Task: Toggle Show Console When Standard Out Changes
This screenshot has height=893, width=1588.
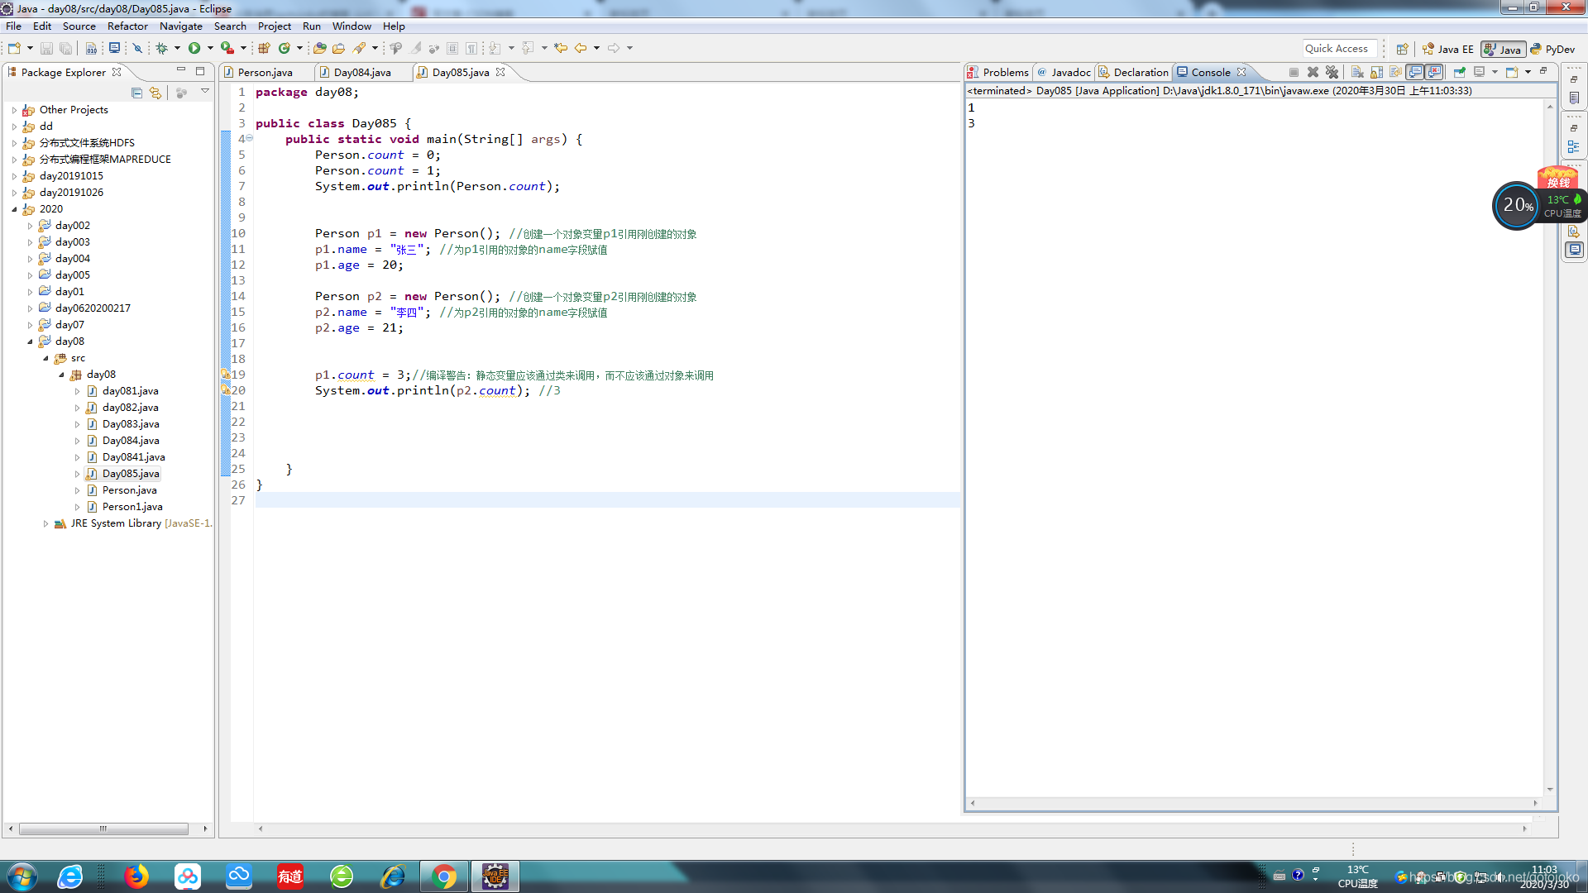Action: pos(1416,72)
